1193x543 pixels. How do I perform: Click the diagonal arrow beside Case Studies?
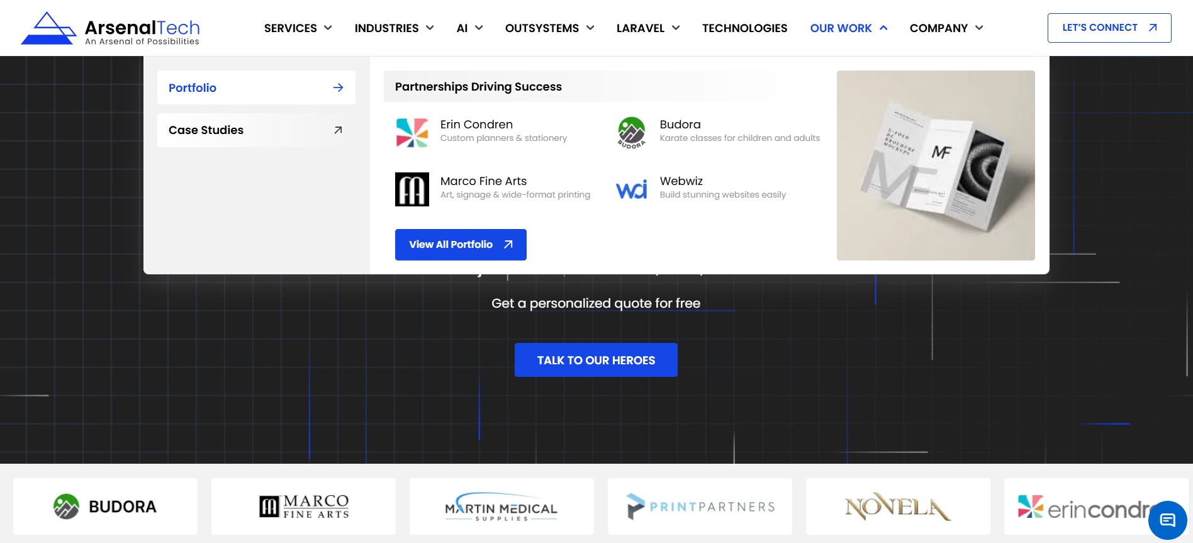(338, 130)
